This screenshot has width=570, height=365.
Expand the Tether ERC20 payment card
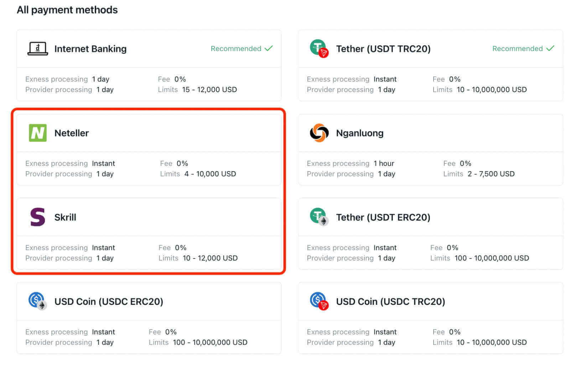[x=430, y=217]
